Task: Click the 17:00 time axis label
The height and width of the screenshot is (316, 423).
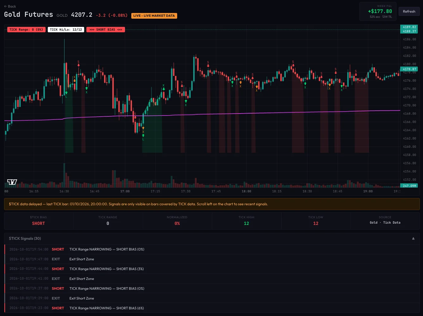Action: click(x=125, y=191)
